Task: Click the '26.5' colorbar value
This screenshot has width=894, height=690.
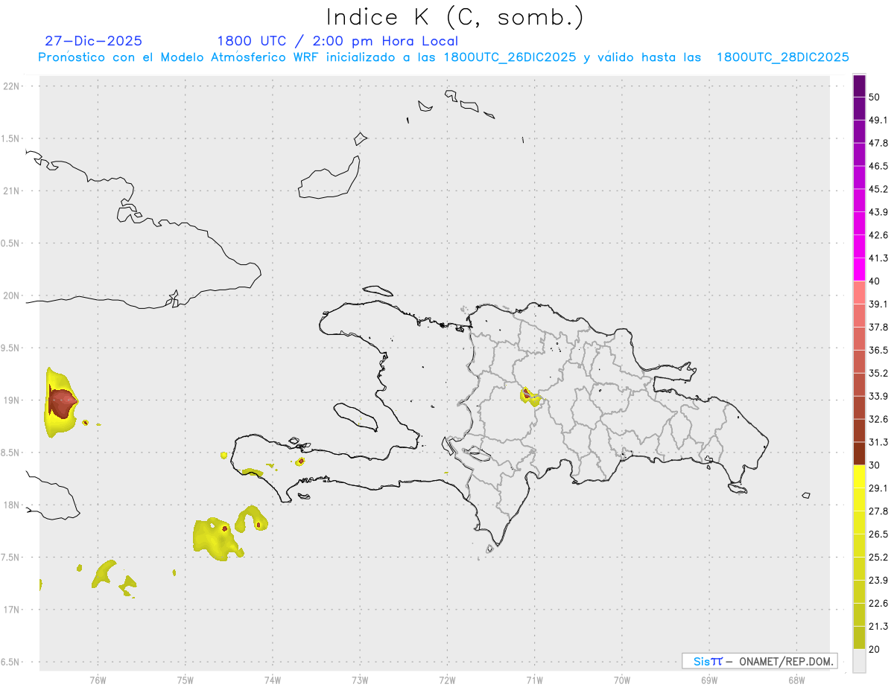Action: pos(878,534)
